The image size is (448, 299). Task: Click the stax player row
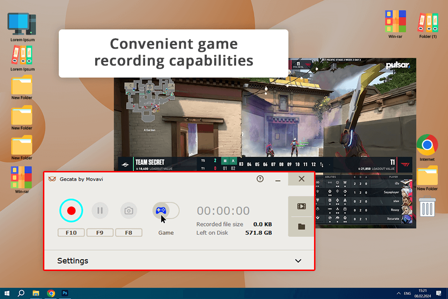tap(364, 201)
